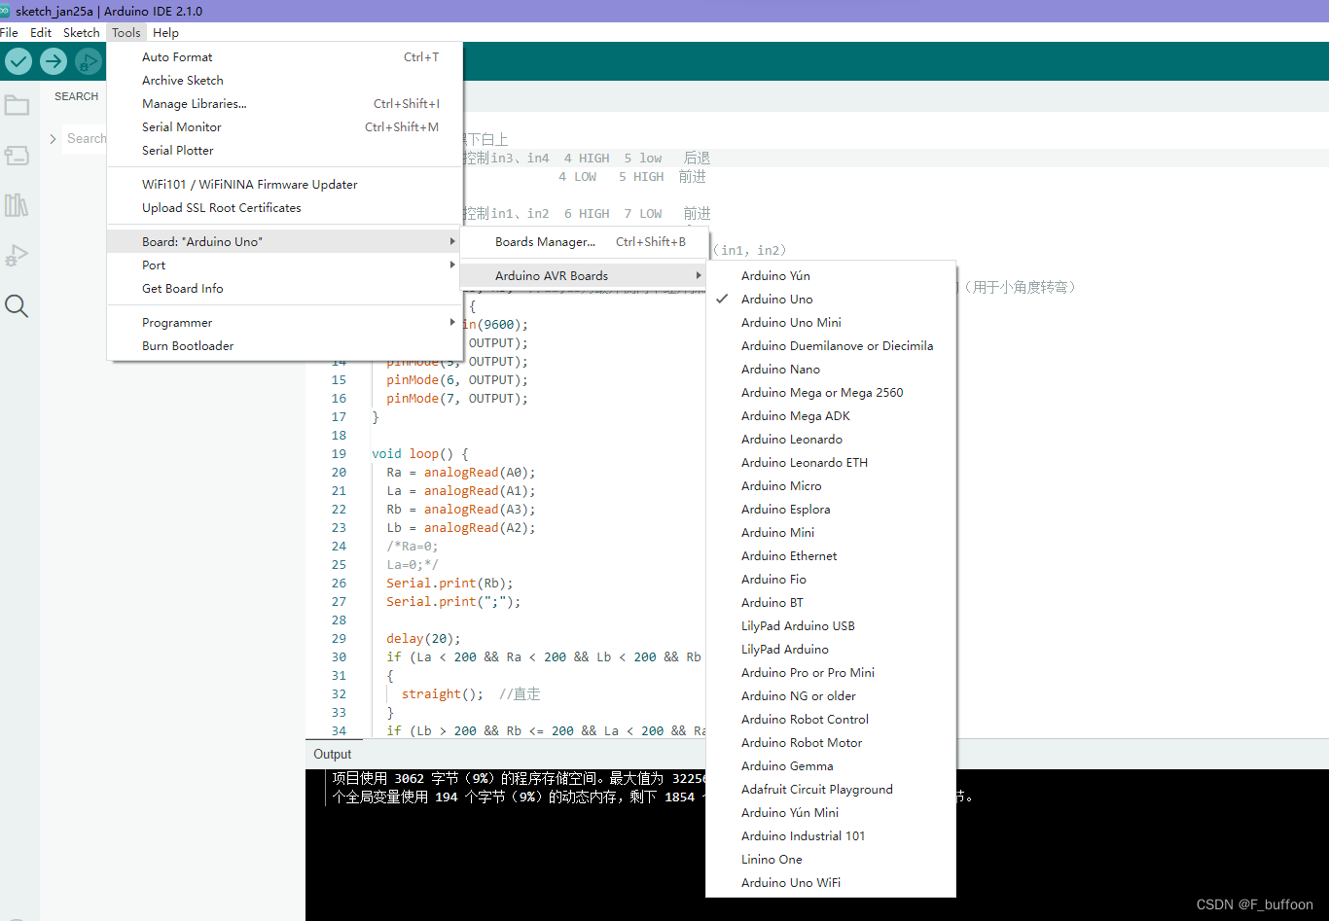Open the Serial Plotter

[284, 150]
